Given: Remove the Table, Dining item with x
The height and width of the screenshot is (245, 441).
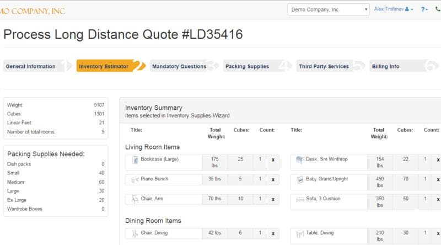Looking at the screenshot, I should click(438, 233).
